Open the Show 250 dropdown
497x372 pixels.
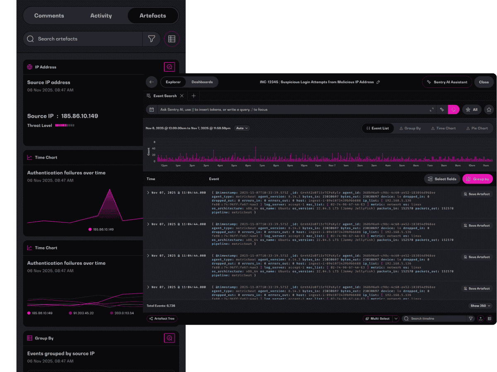(480, 306)
